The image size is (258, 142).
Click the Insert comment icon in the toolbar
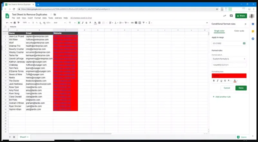click(136, 23)
